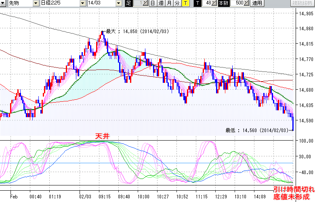Switch to daily chart with 日 button

152,3
